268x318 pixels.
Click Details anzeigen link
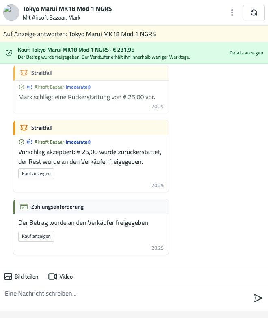coord(246,53)
